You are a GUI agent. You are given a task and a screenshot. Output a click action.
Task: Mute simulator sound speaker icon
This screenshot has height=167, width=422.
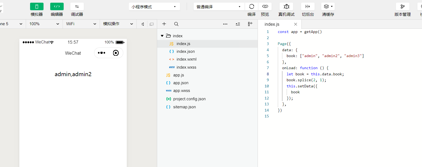coord(143,24)
